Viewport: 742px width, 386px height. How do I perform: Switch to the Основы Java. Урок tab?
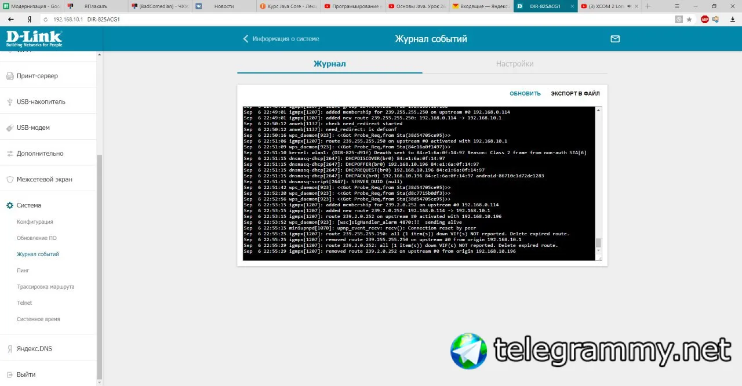pyautogui.click(x=416, y=6)
